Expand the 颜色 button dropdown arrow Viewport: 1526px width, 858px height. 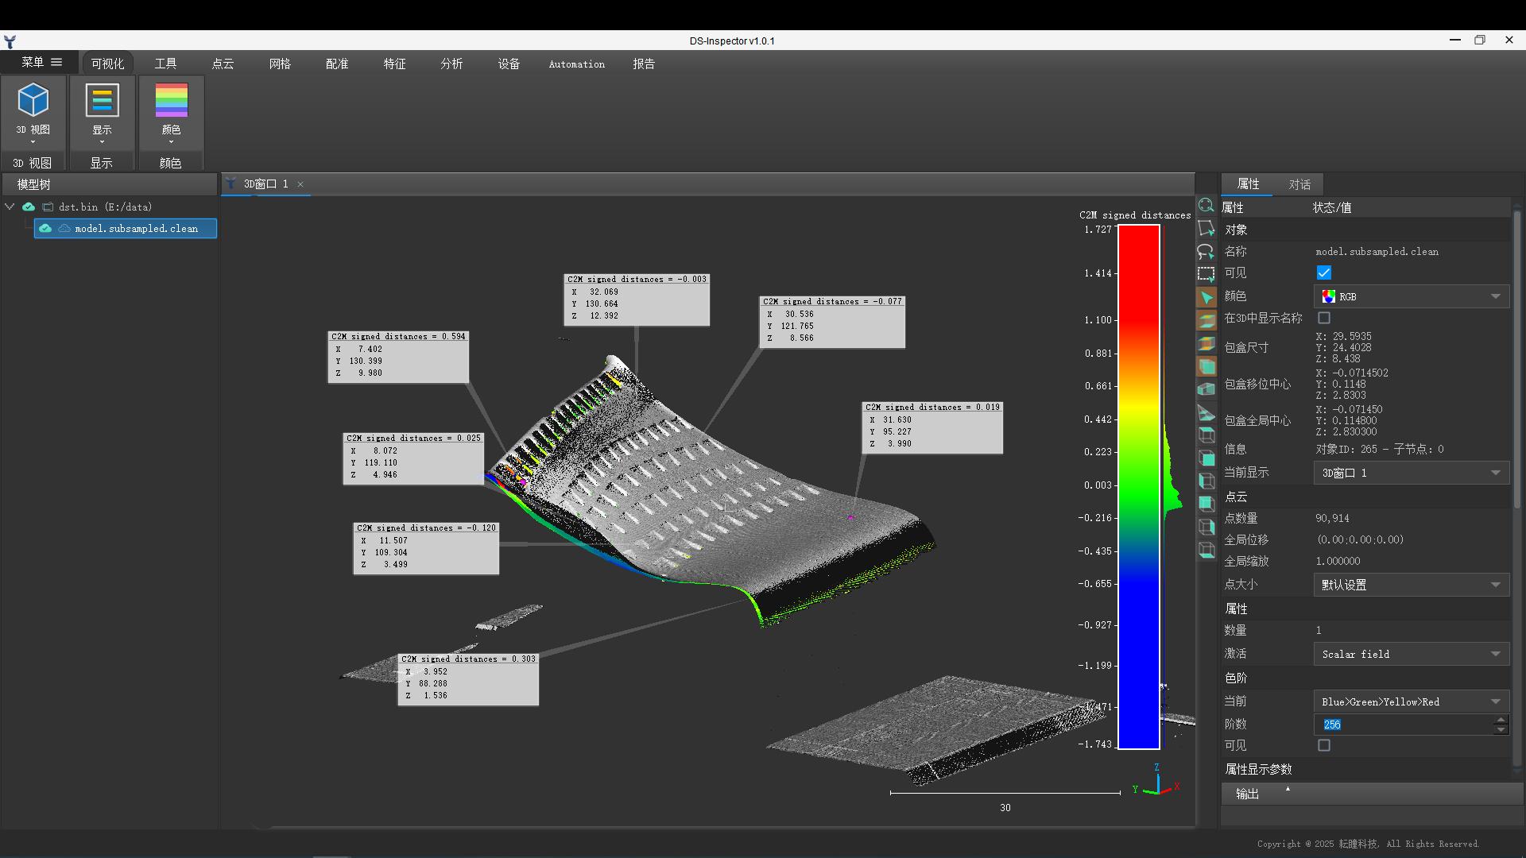coord(172,142)
